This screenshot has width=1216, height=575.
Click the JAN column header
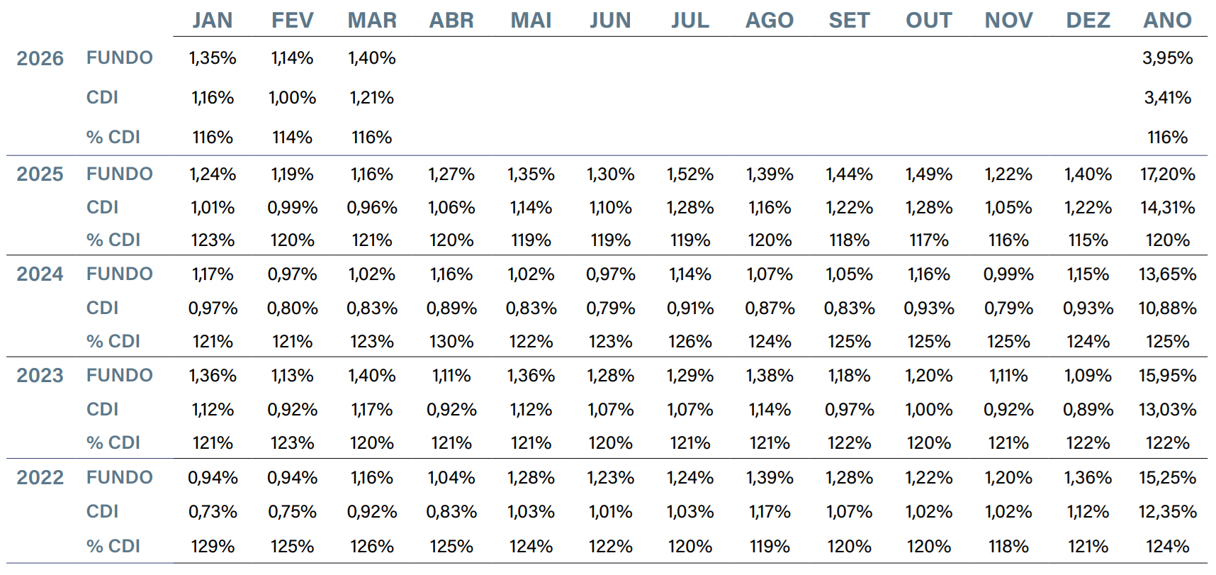point(213,21)
